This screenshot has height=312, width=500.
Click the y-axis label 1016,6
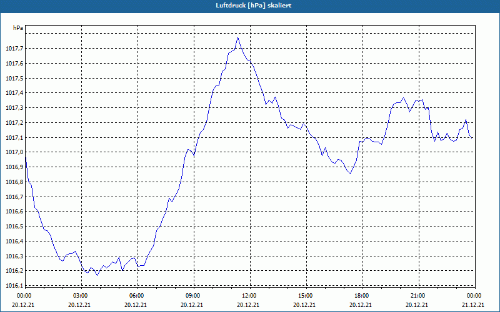coord(14,212)
